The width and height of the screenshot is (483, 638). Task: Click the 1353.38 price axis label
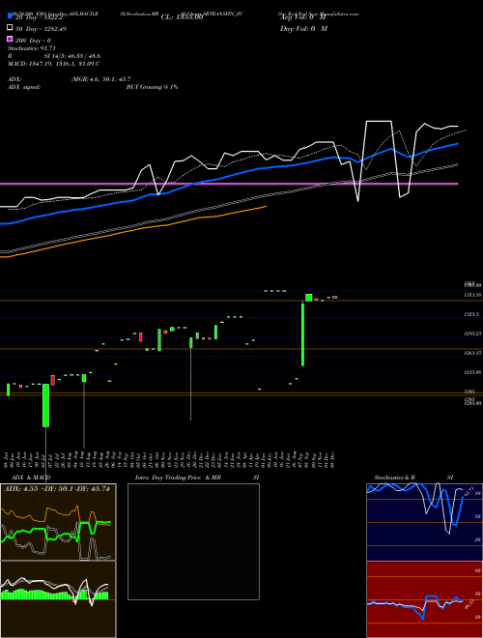click(x=473, y=295)
